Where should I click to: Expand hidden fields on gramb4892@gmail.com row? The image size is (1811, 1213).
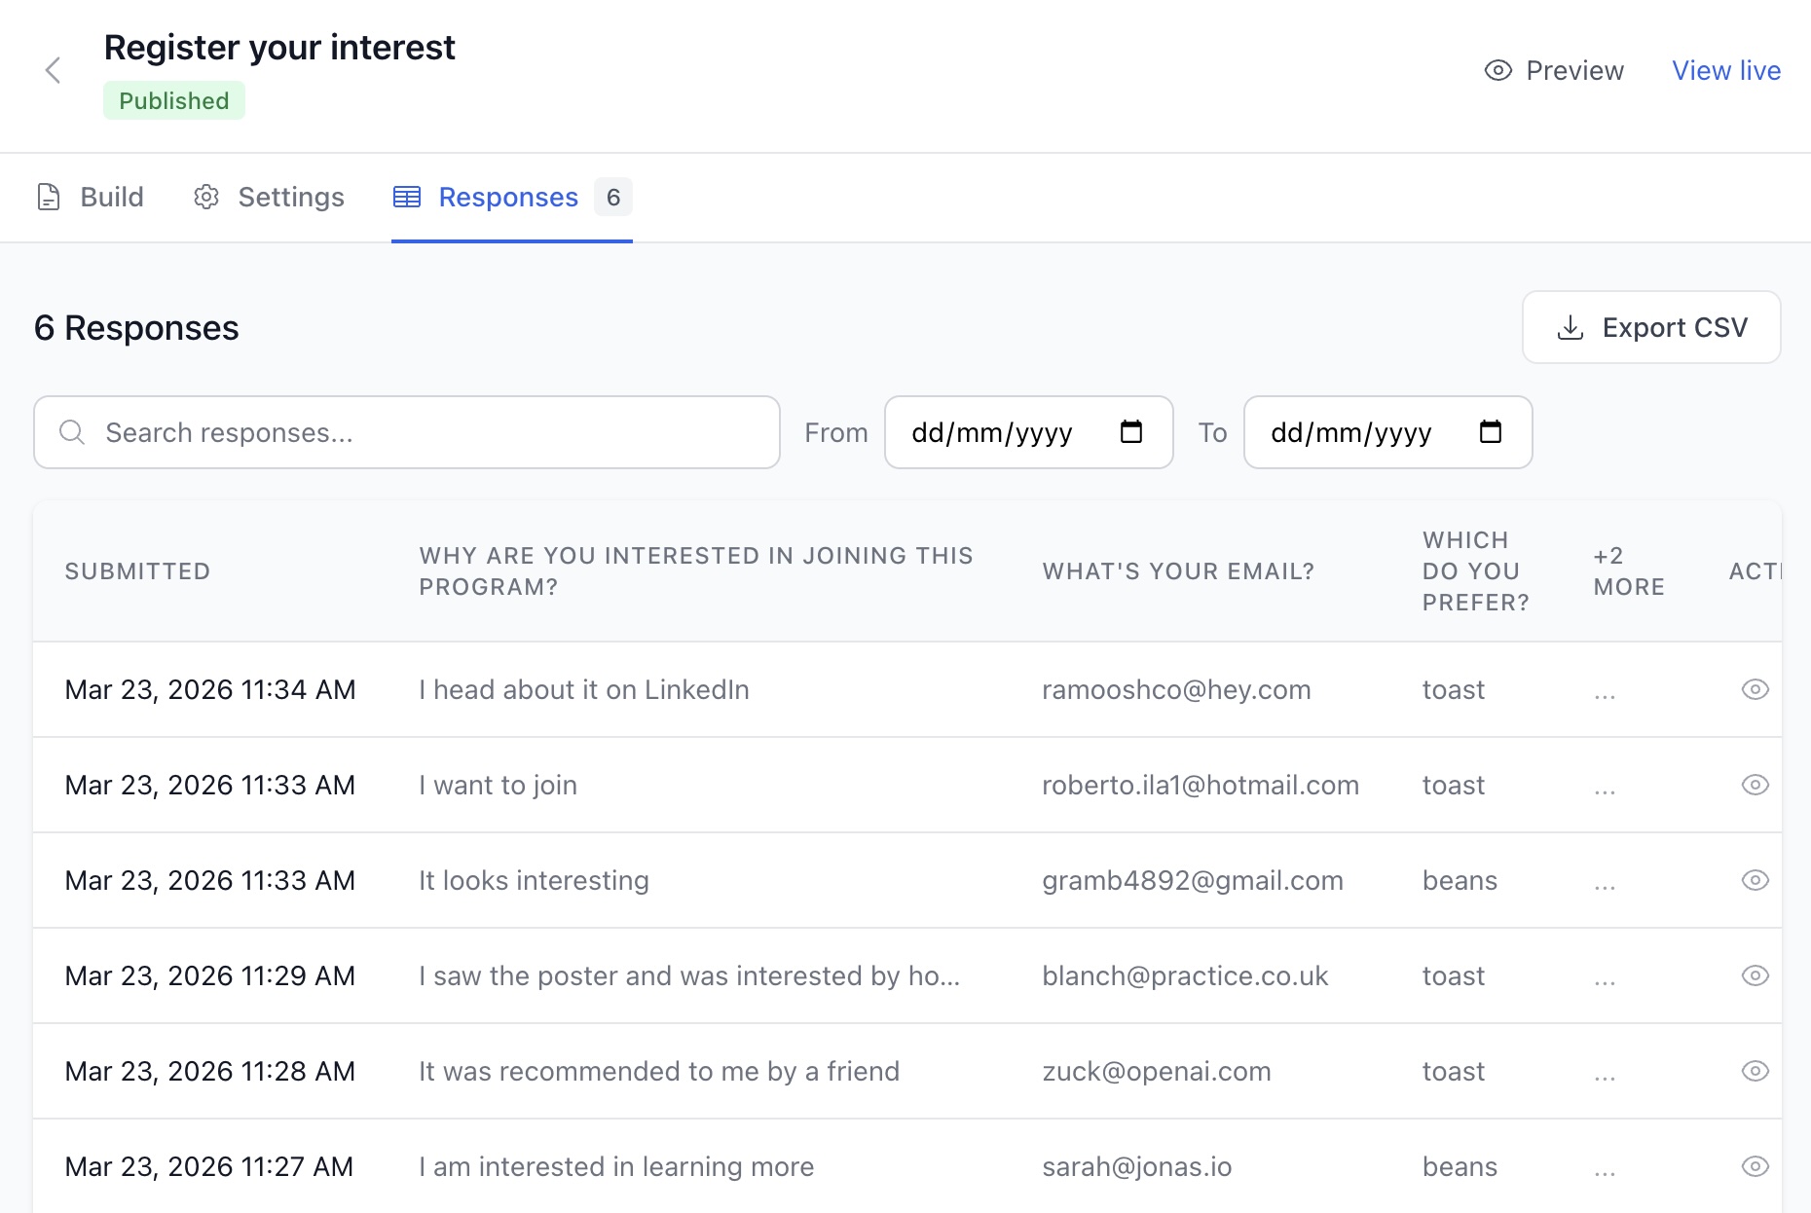[1604, 880]
